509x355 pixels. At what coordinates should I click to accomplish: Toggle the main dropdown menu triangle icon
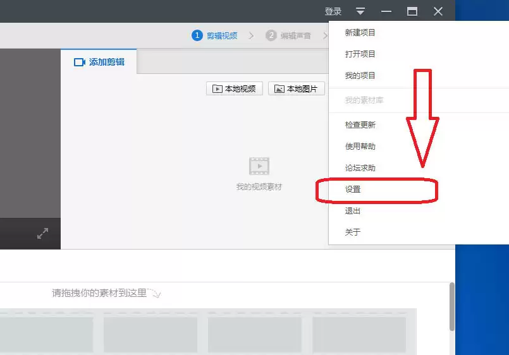360,11
